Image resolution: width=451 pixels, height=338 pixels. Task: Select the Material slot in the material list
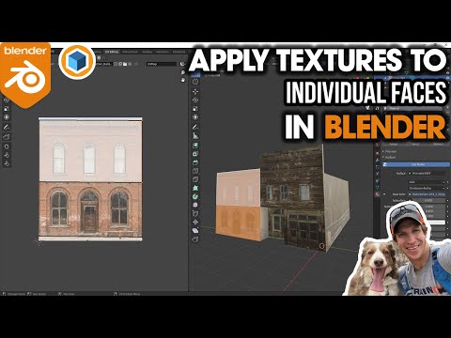[x=413, y=109]
